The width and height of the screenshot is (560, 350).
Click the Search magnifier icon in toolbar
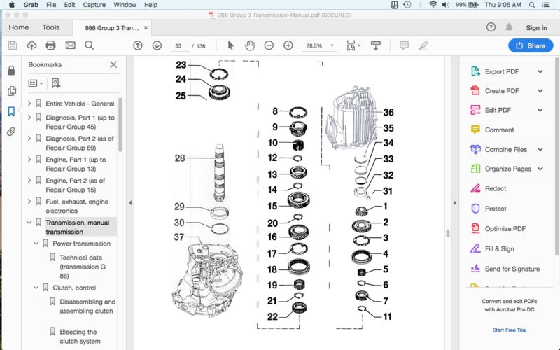pos(90,45)
